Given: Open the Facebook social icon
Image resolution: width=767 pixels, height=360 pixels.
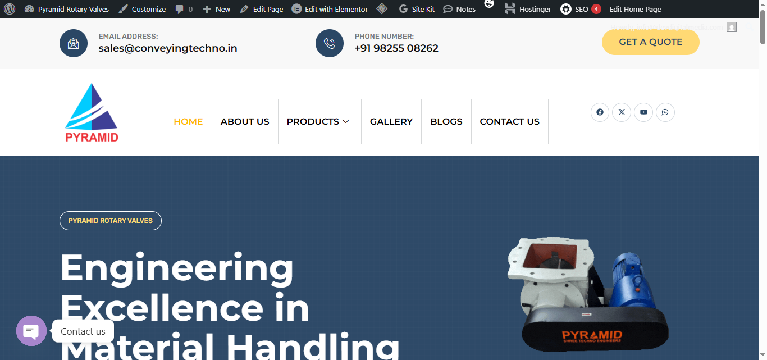Looking at the screenshot, I should coord(600,112).
